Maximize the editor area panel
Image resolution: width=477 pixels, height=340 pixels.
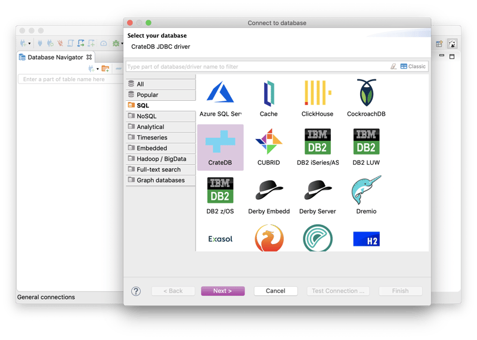(452, 57)
